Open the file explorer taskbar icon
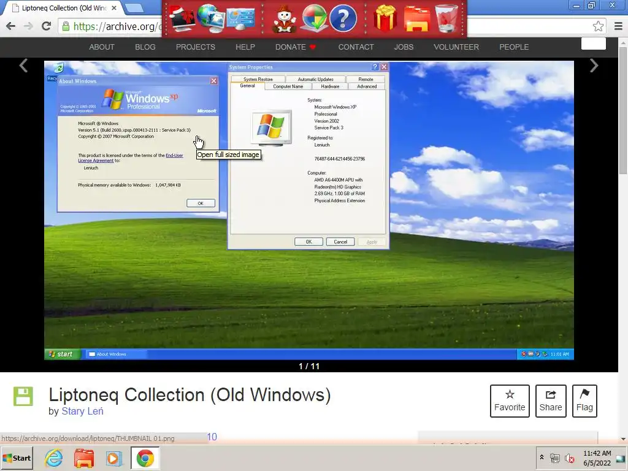Screen dimensions: 628x471 [83, 458]
